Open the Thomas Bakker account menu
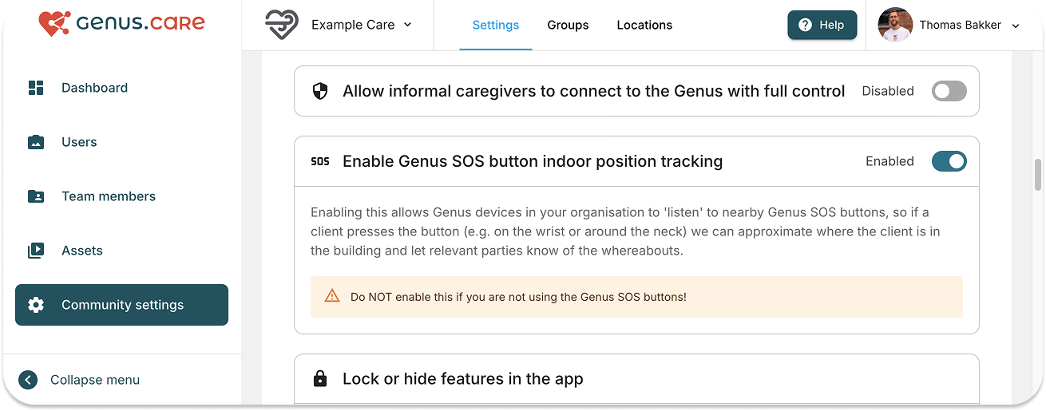 tap(949, 25)
